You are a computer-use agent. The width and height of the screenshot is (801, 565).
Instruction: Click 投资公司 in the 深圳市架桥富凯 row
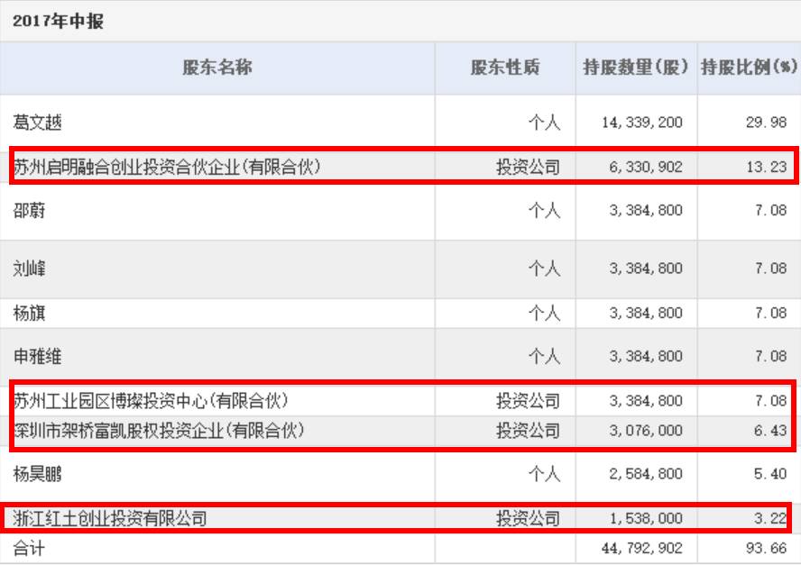point(529,430)
